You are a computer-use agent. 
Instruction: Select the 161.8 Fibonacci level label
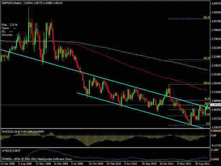pyautogui.click(x=207, y=58)
